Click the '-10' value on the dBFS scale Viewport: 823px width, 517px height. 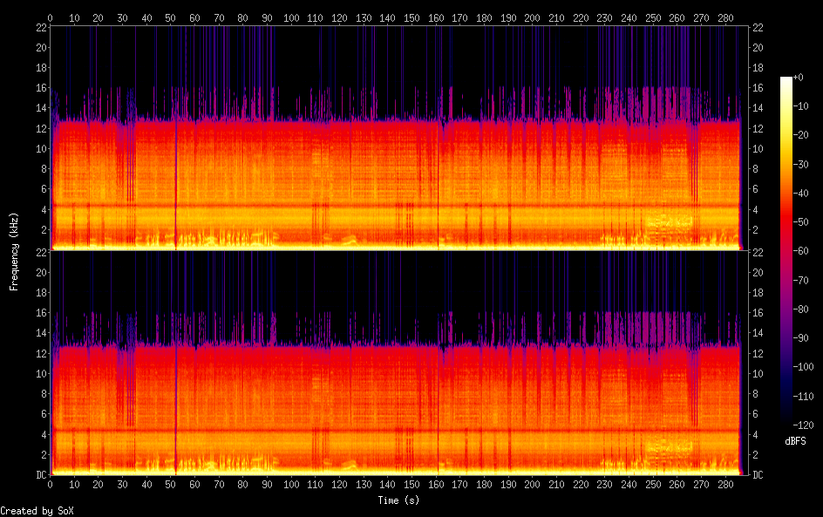tap(800, 106)
